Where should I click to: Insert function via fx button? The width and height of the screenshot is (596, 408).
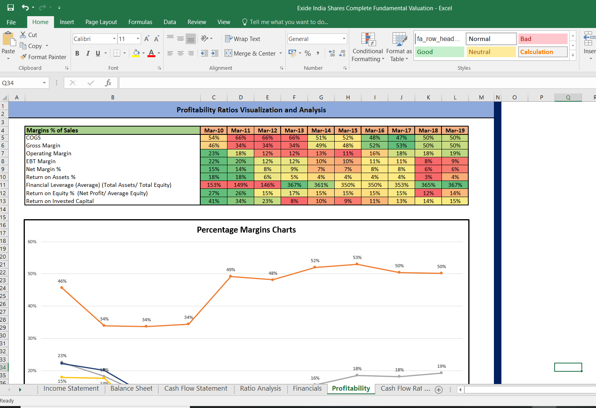tap(108, 83)
